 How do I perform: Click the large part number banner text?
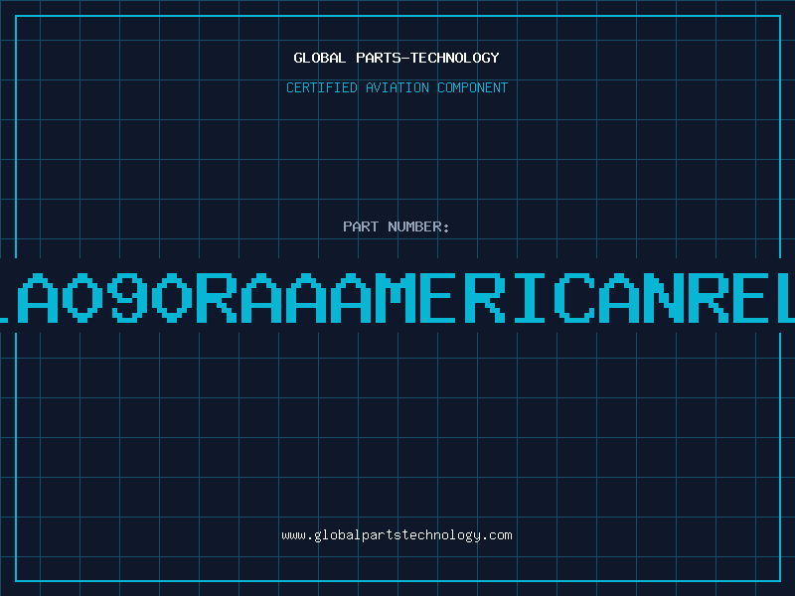coord(397,297)
